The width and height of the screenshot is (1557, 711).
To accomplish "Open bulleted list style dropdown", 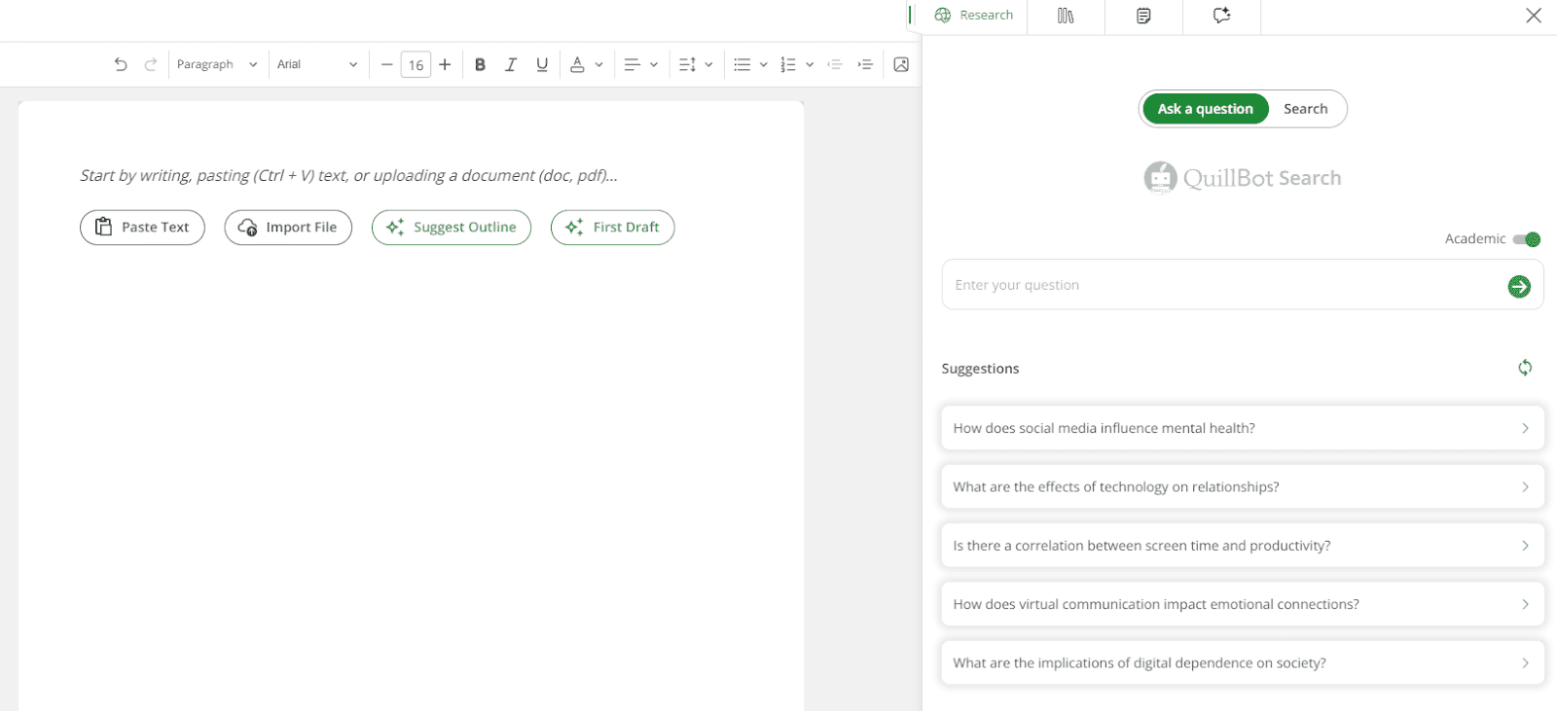I will pos(763,64).
